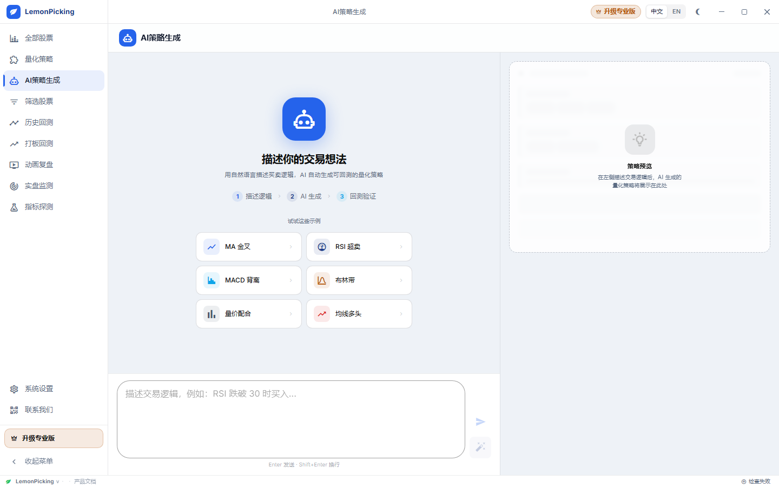Click the 全部股票 chart icon

(14, 38)
